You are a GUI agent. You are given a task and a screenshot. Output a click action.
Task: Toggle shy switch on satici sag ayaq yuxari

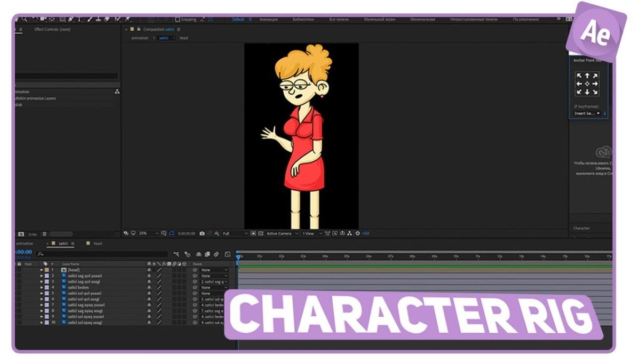tap(150, 305)
